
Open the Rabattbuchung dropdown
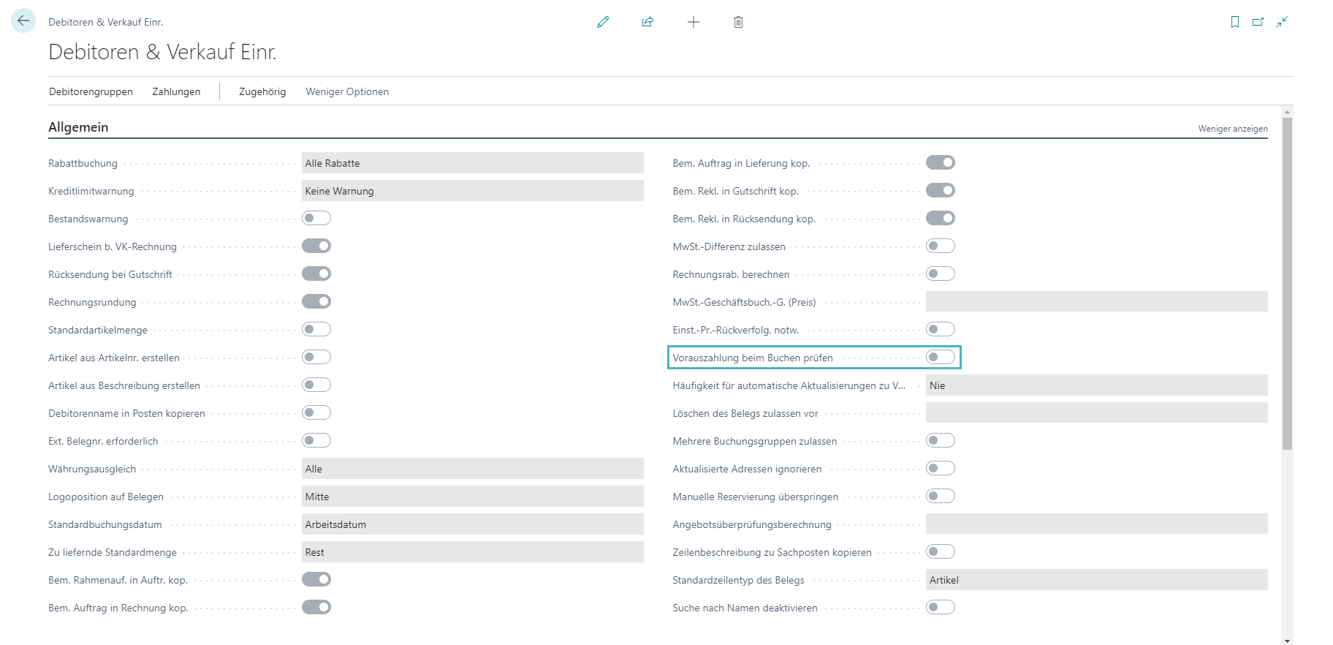472,163
